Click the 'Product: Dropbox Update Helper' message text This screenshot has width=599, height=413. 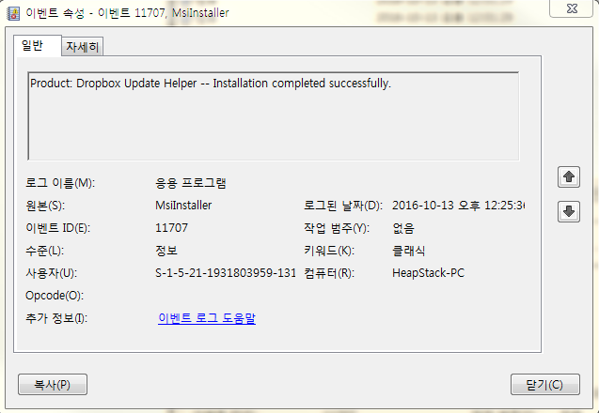point(211,84)
